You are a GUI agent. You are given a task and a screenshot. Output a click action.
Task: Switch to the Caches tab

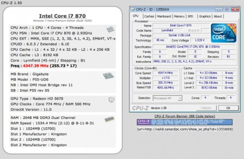pos(149,16)
